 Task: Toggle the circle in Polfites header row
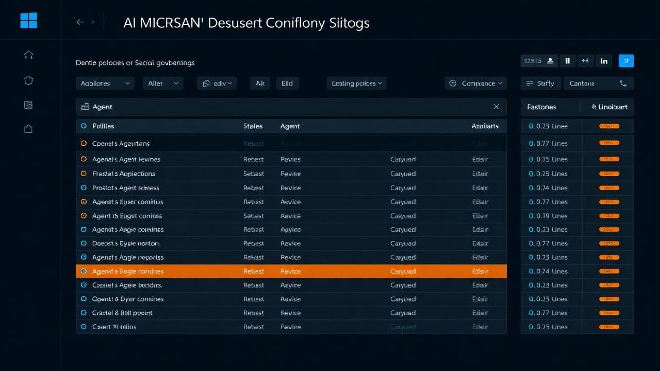(x=84, y=126)
